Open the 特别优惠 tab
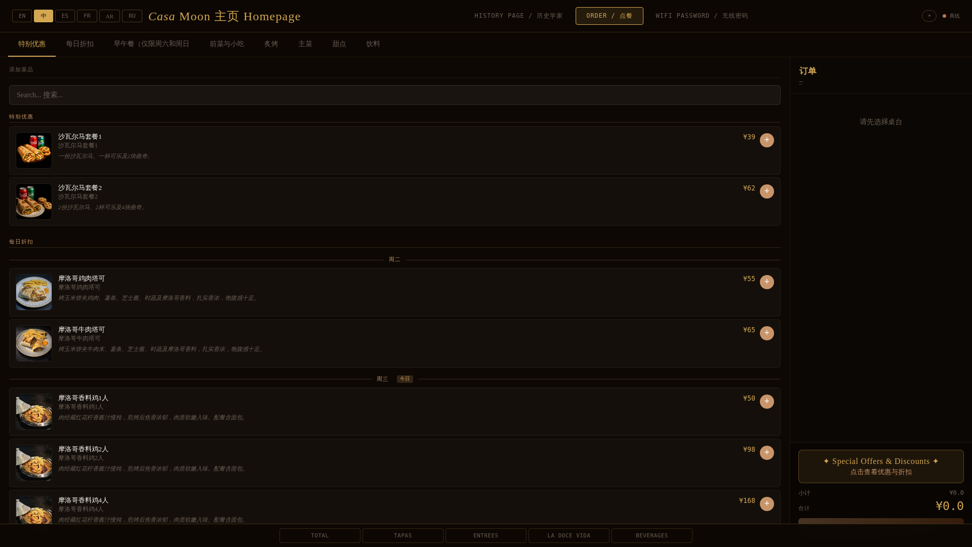This screenshot has height=547, width=972. point(32,44)
